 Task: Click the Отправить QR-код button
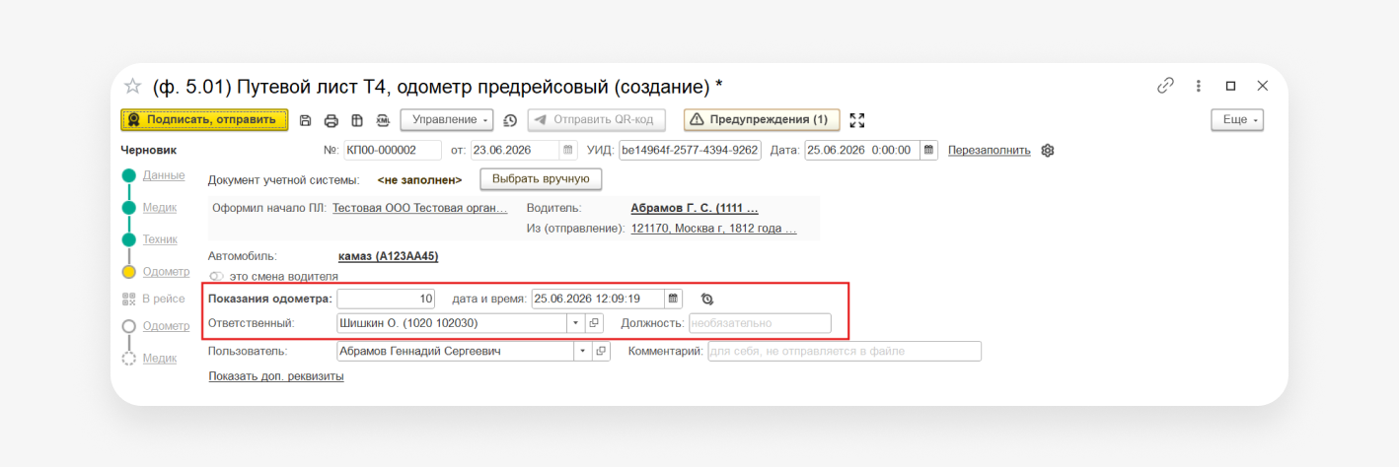597,120
